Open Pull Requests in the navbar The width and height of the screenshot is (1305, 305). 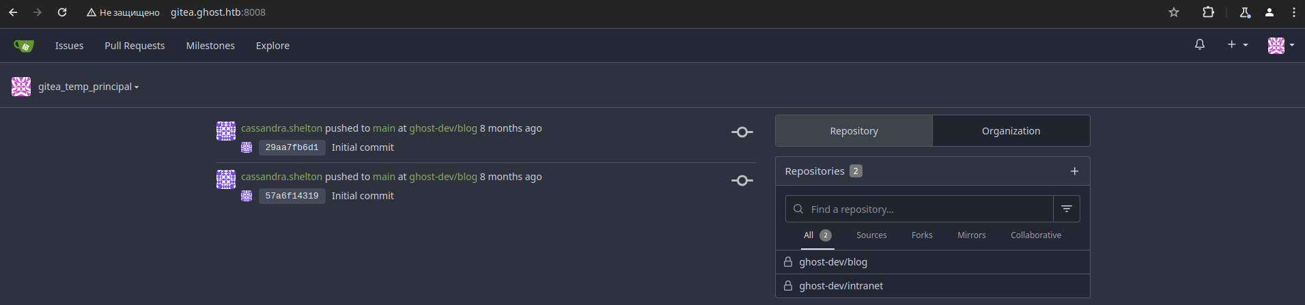(x=135, y=46)
